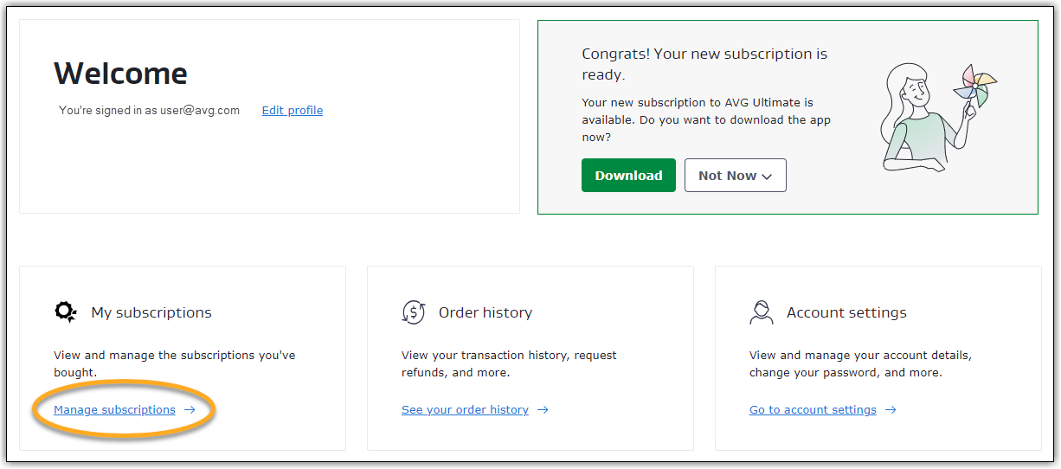Image resolution: width=1061 pixels, height=469 pixels.
Task: Select the Not Now button label
Action: pos(728,176)
